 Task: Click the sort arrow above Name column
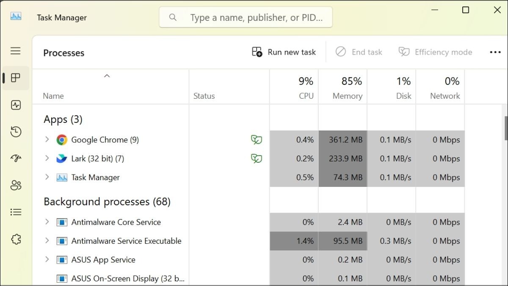coord(107,76)
